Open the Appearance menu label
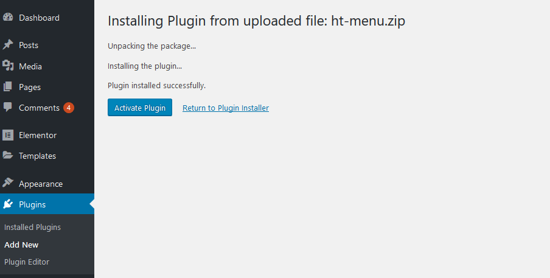This screenshot has height=278, width=550. pos(41,184)
